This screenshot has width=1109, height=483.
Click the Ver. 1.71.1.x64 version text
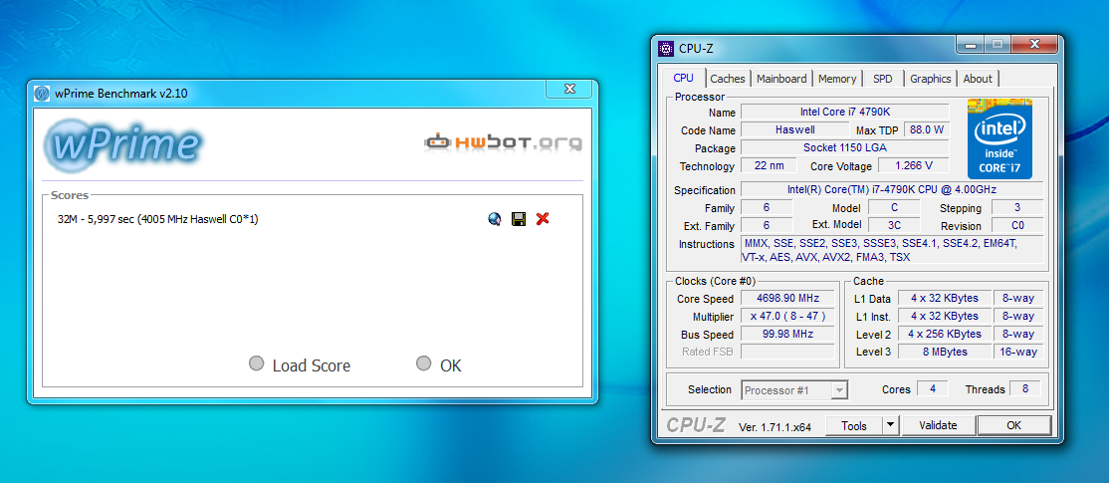tap(775, 426)
